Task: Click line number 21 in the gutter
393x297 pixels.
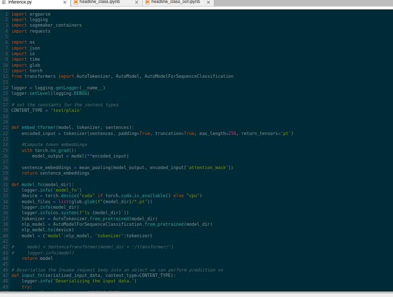Action: coord(6,127)
